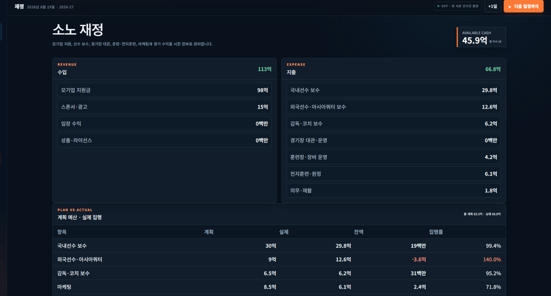Select the 입장 수익 revenue row
Viewport: 551px width, 296px height.
point(164,124)
